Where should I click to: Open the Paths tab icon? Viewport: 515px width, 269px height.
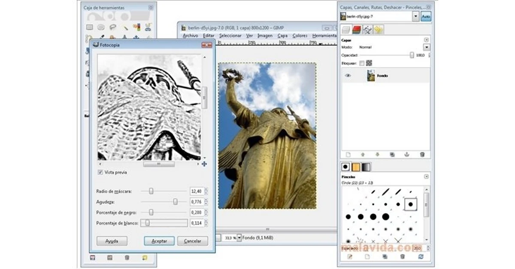[367, 30]
